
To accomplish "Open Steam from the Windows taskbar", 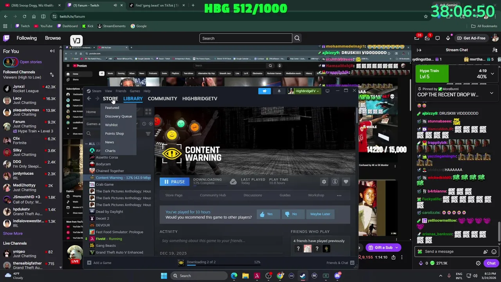I will (x=303, y=276).
